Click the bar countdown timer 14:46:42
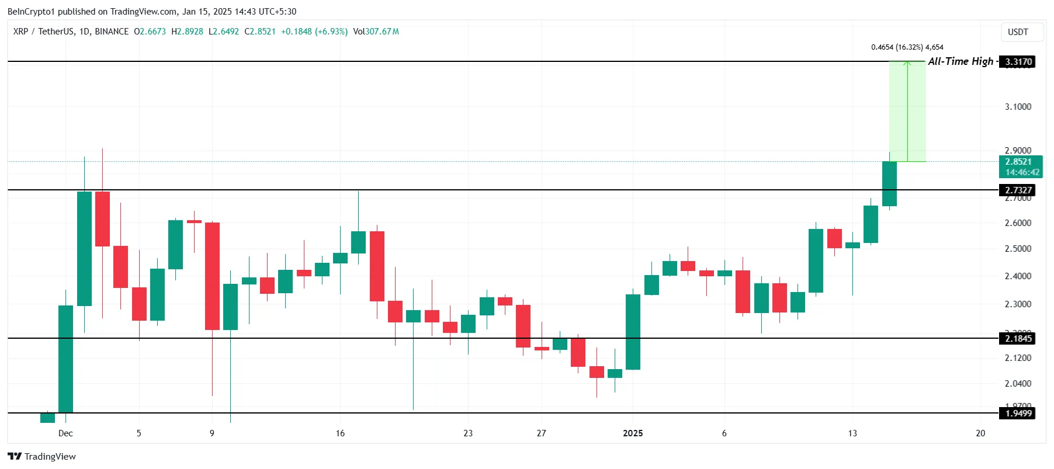This screenshot has width=1054, height=469. (x=1022, y=172)
